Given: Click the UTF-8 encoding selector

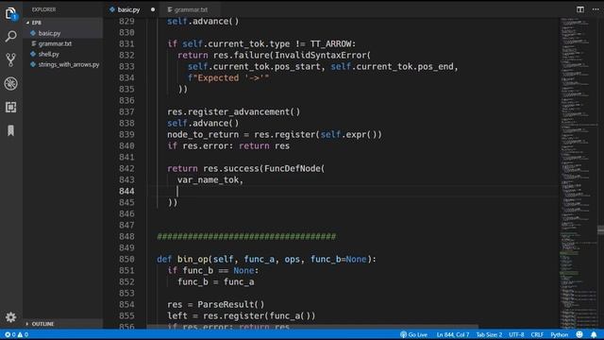Looking at the screenshot, I should click(x=516, y=334).
